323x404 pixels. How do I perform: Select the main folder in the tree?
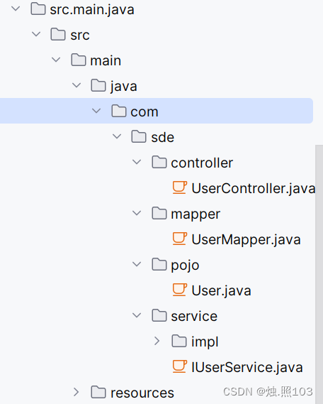(x=106, y=60)
